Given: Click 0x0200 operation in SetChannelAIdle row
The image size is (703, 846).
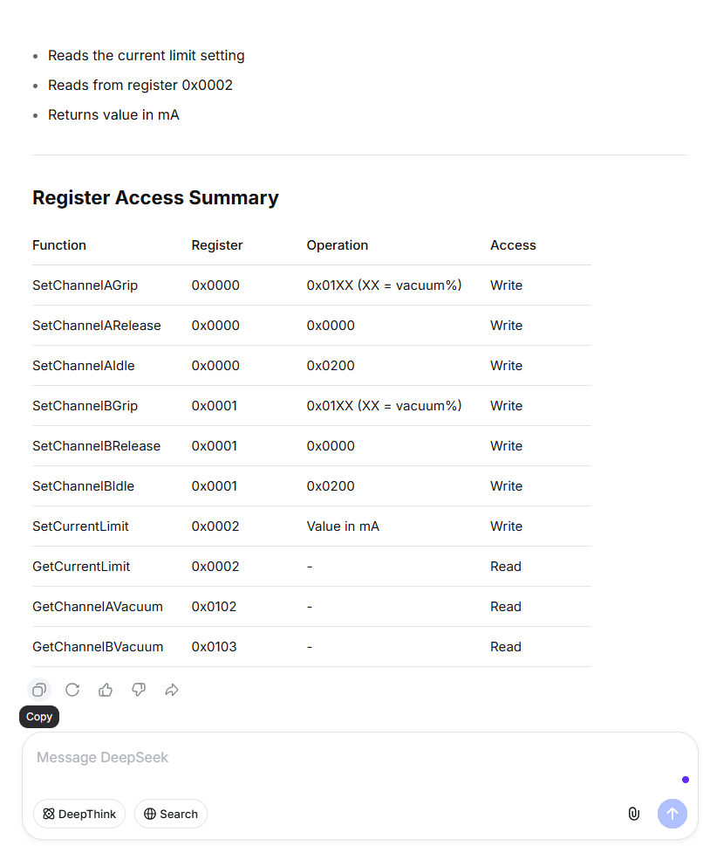Looking at the screenshot, I should click(x=331, y=365).
